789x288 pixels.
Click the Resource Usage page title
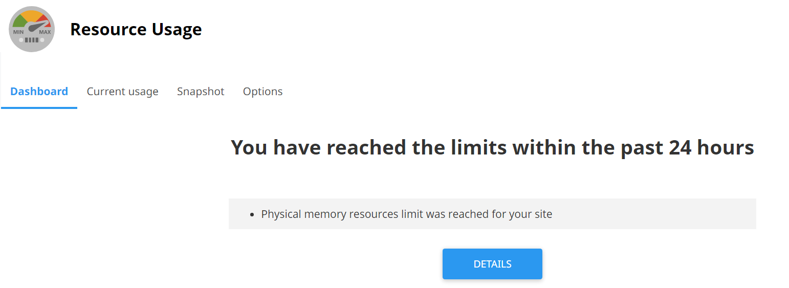tap(136, 29)
